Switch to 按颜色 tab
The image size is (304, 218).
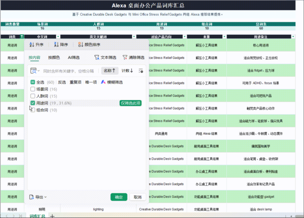54,58
